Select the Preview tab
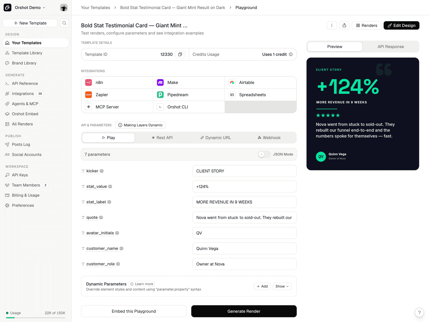Viewport: 429px width, 322px height. tap(335, 47)
